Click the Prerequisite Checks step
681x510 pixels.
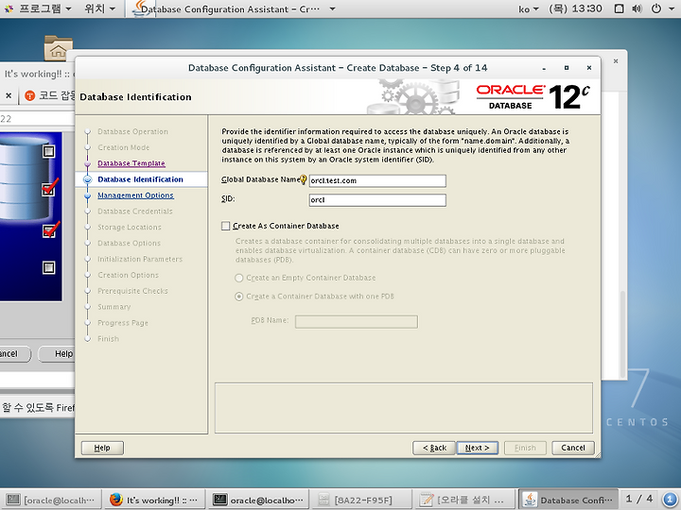(132, 291)
